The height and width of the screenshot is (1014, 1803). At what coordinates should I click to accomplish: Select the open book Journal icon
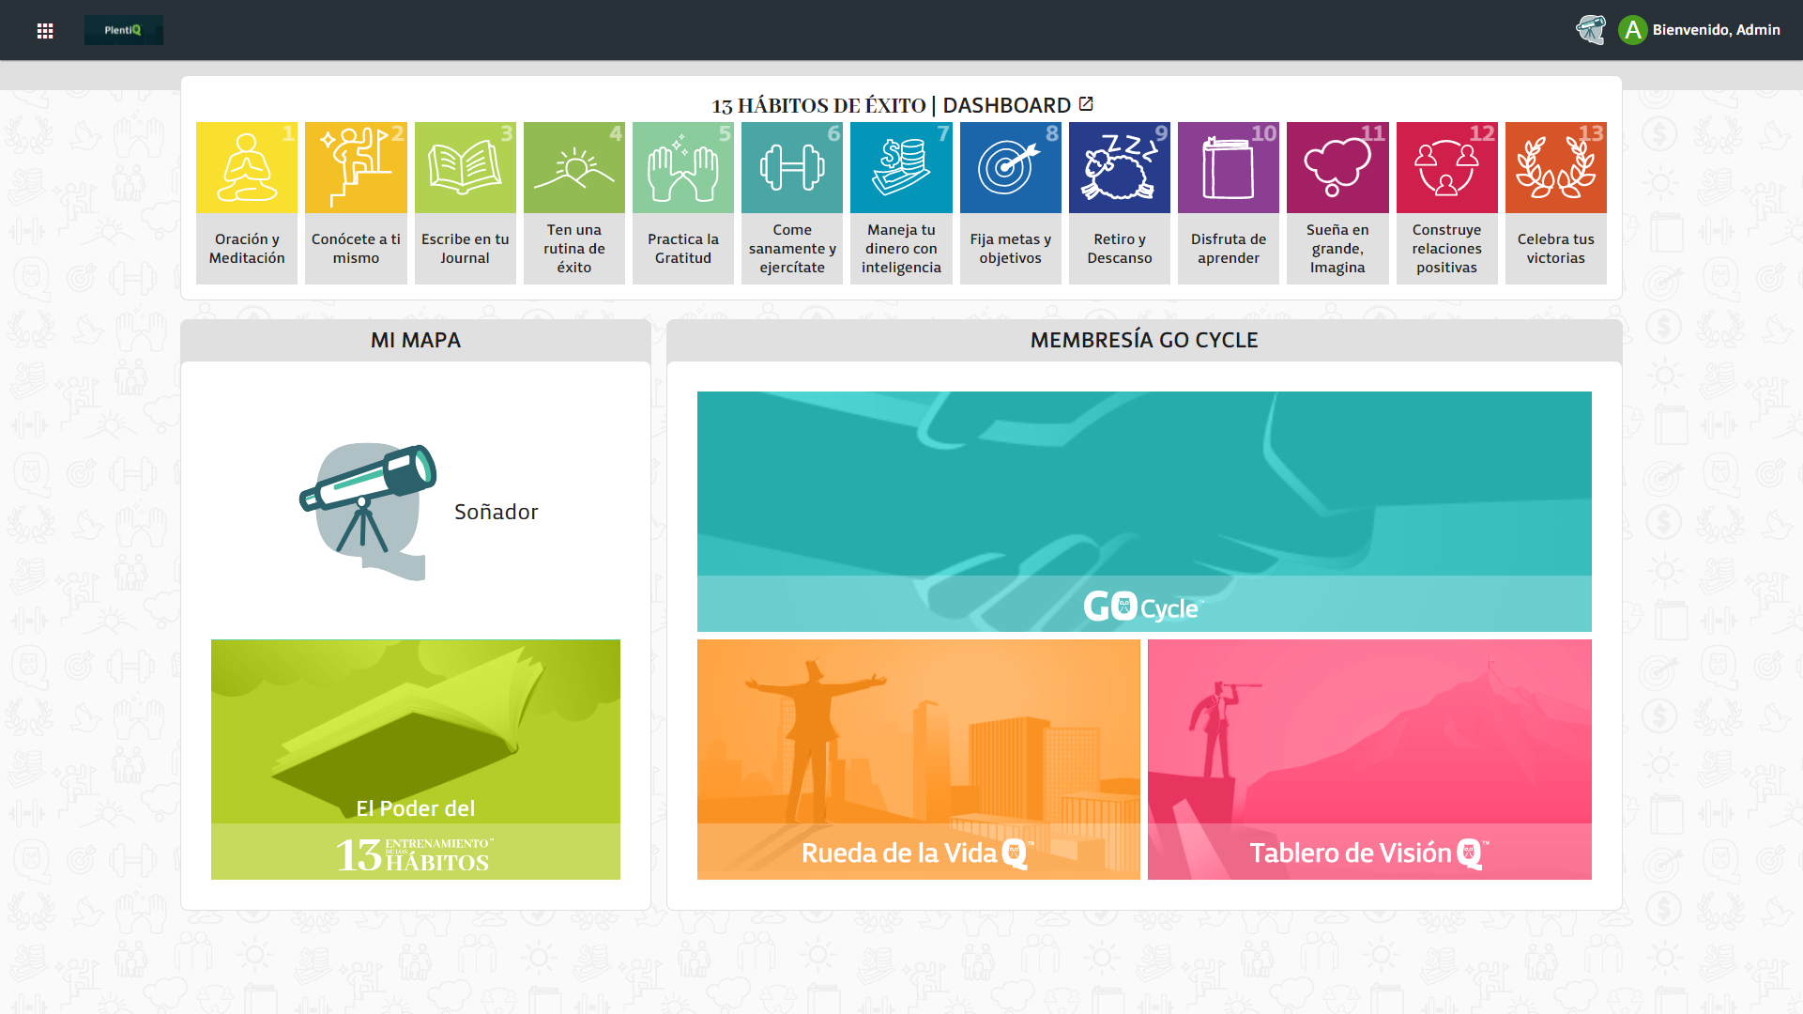click(x=465, y=167)
